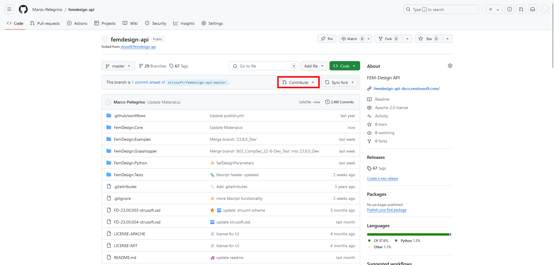Open the issues icon in header
This screenshot has height=265, width=554.
pyautogui.click(x=510, y=10)
